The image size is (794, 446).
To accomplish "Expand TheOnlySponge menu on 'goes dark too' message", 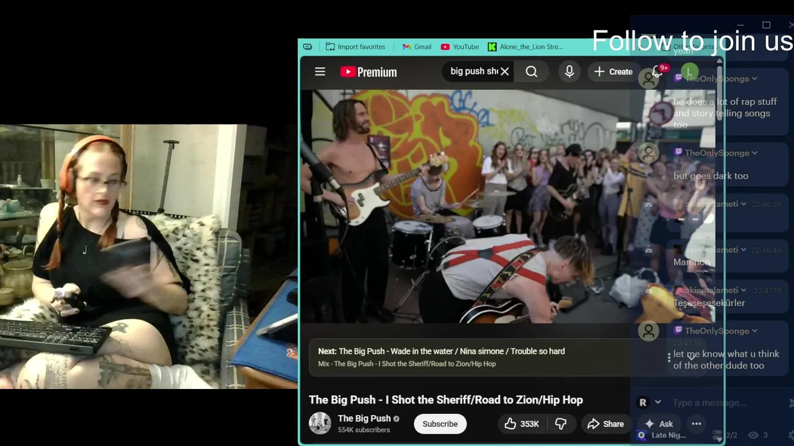I will coord(754,153).
